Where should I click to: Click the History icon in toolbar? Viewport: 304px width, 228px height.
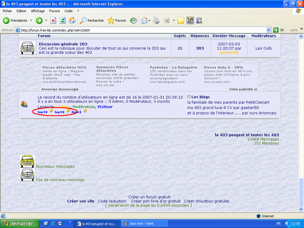pyautogui.click(x=133, y=20)
